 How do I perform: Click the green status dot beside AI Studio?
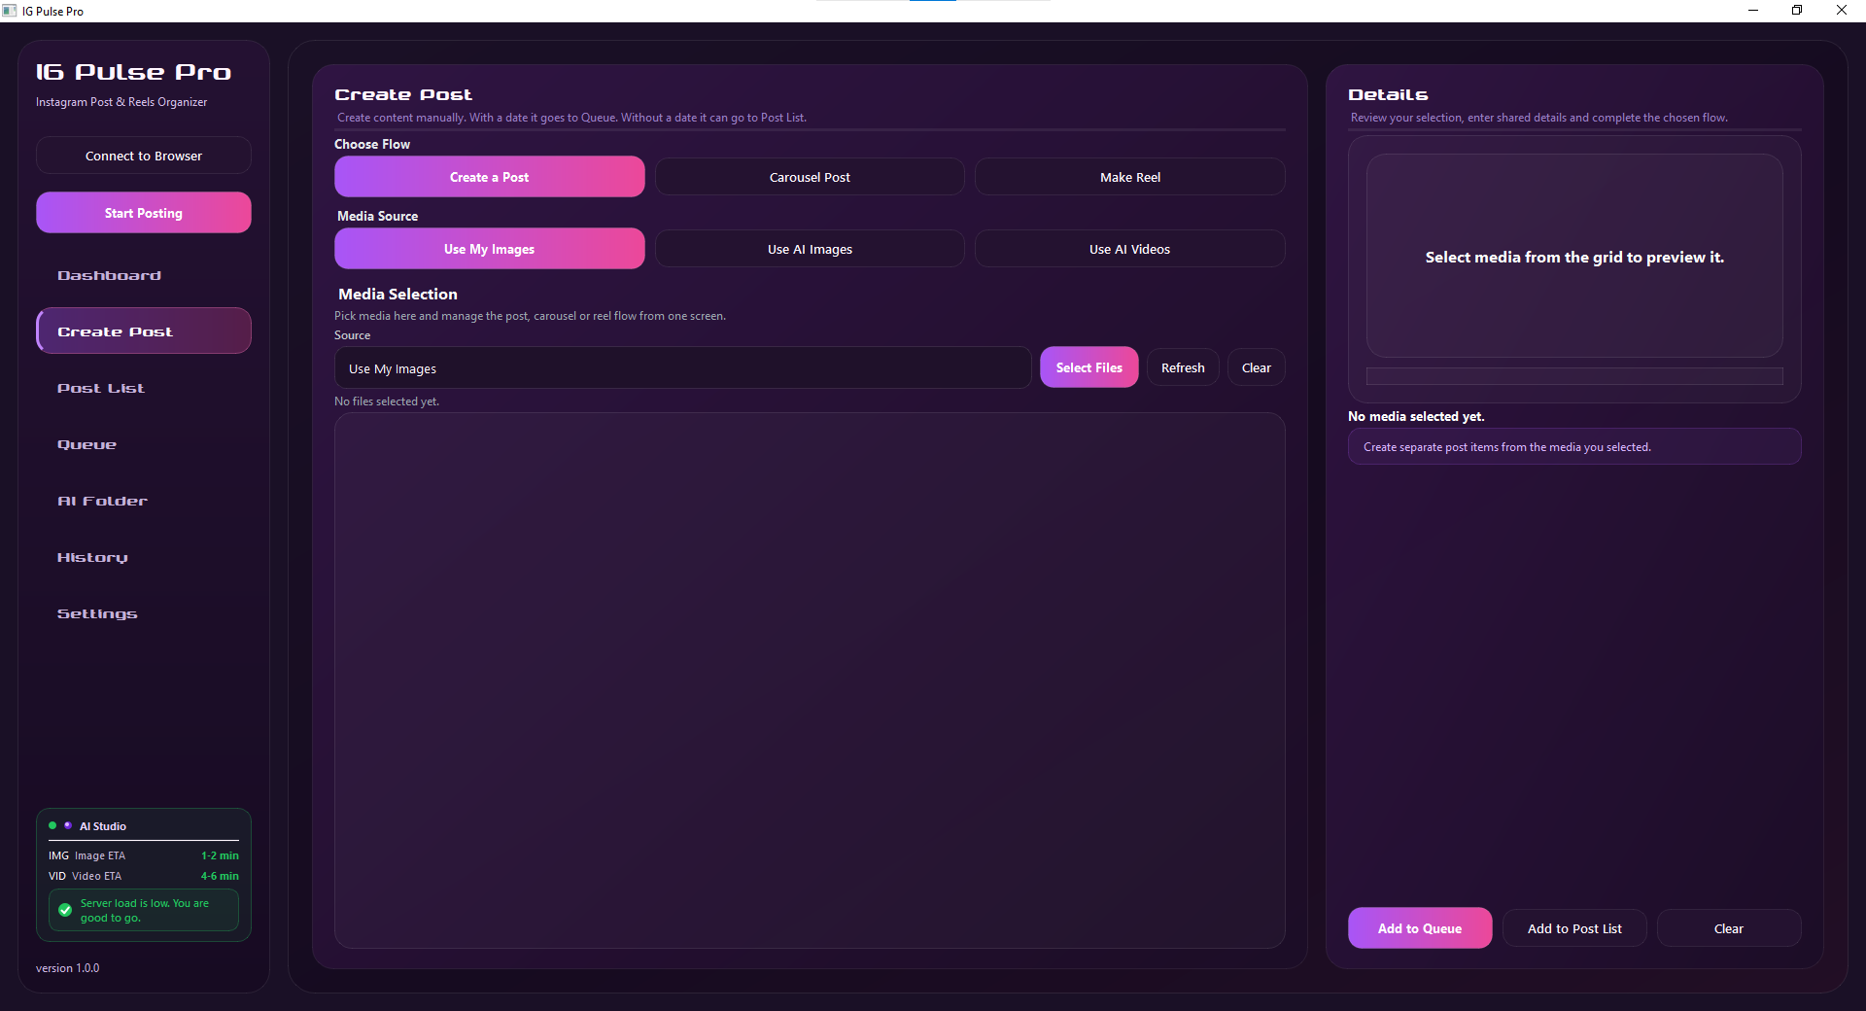pos(52,825)
